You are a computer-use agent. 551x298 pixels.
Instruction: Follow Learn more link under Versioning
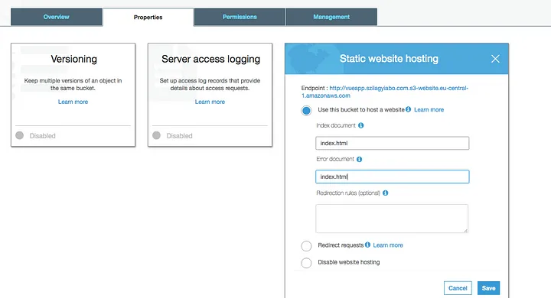(x=73, y=102)
